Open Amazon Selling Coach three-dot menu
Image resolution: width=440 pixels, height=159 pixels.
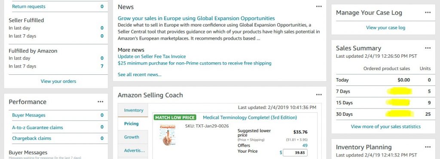(x=319, y=95)
